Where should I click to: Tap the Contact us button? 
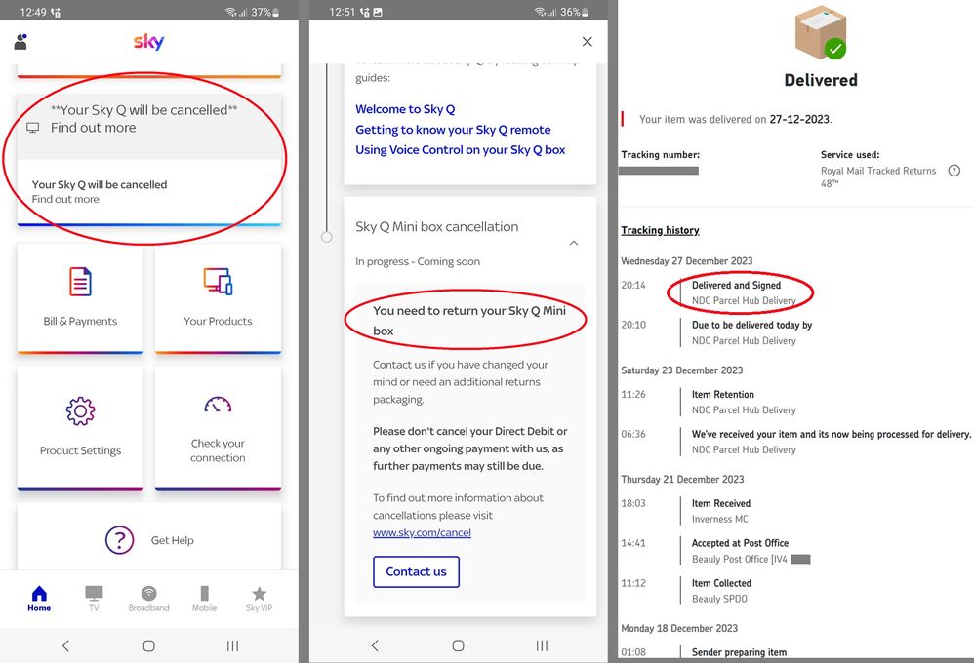tap(416, 571)
